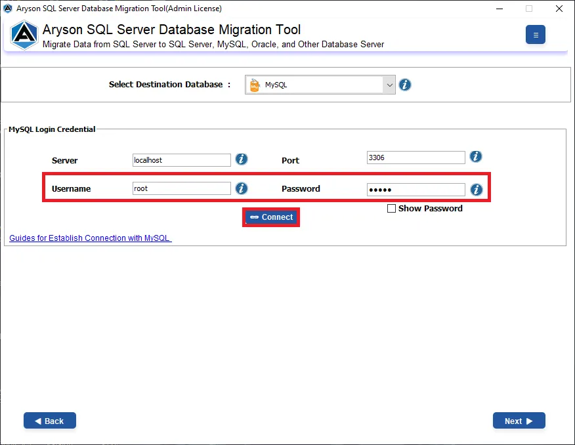Click the info icon next to the Username field
This screenshot has width=575, height=445.
point(242,188)
